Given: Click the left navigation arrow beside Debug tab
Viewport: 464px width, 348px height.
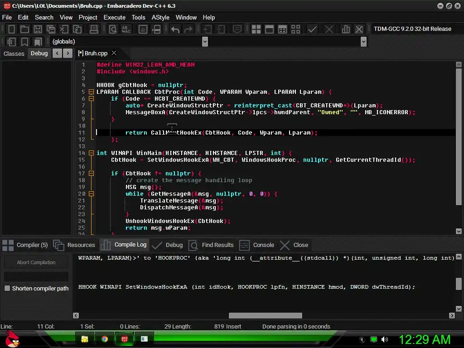Looking at the screenshot, I should [57, 53].
